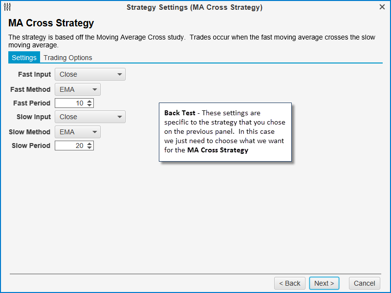This screenshot has width=391, height=293.
Task: Switch to the Trading Options tab
Action: 68,58
